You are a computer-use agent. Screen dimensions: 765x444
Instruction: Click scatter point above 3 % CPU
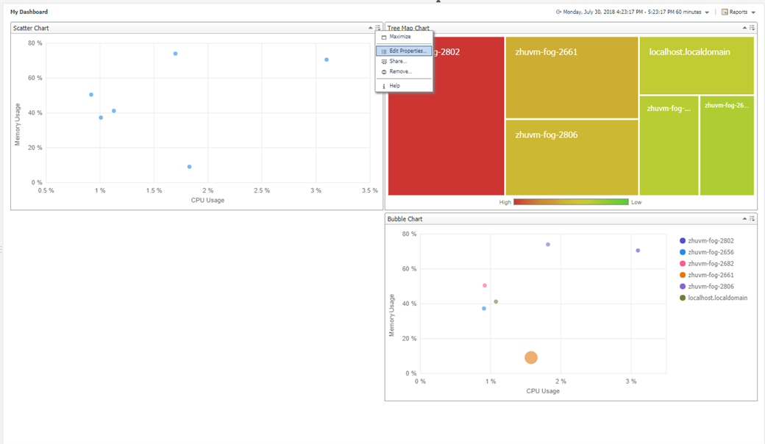coord(327,60)
